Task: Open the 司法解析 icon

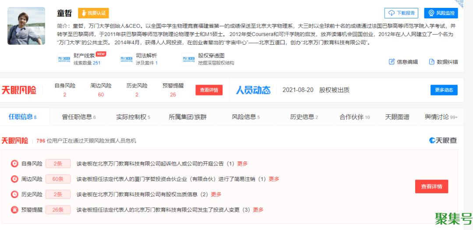Action: (126, 59)
